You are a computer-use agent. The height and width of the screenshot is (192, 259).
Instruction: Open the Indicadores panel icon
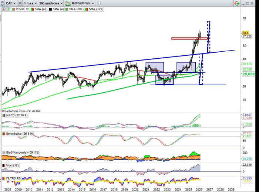click(68, 3)
